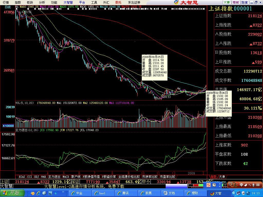The height and width of the screenshot is (197, 263).
Task: Open the 外汇 menu
Action: 106,3
